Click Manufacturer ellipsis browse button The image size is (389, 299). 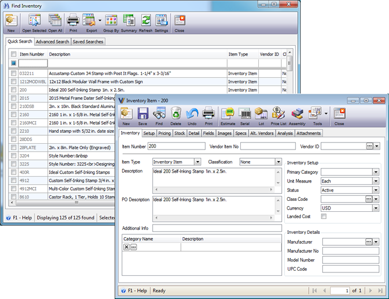[x=369, y=242]
